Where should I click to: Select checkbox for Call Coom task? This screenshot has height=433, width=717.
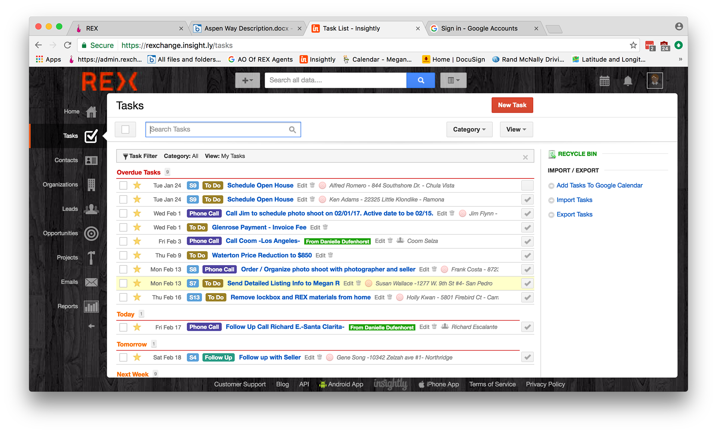pyautogui.click(x=123, y=241)
